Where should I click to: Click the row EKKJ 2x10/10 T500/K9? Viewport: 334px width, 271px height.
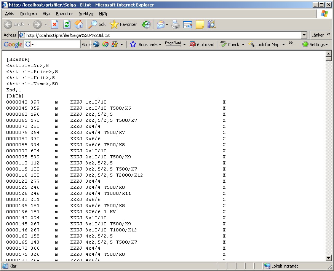[116, 157]
